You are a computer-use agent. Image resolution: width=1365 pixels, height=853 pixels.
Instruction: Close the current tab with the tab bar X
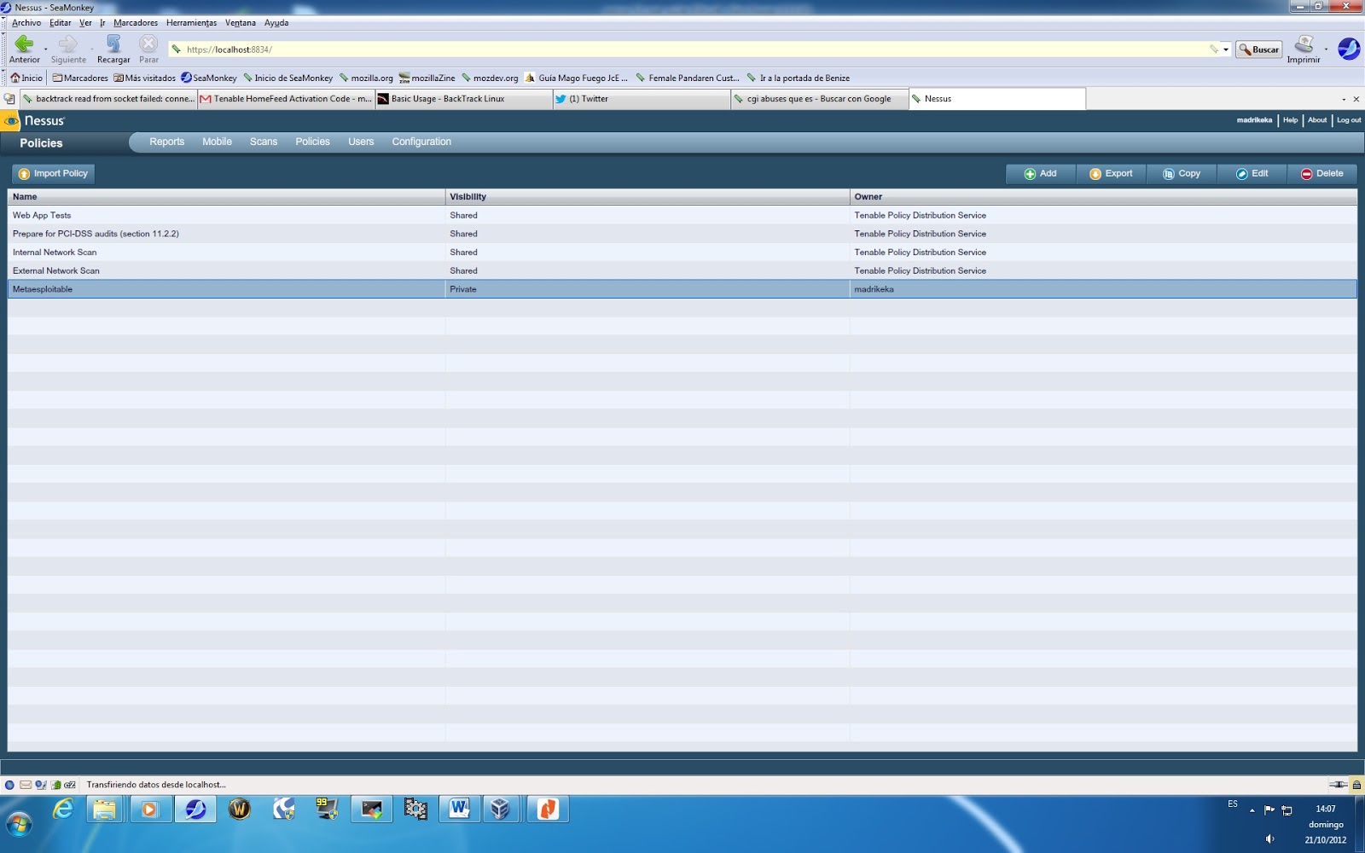point(1356,99)
